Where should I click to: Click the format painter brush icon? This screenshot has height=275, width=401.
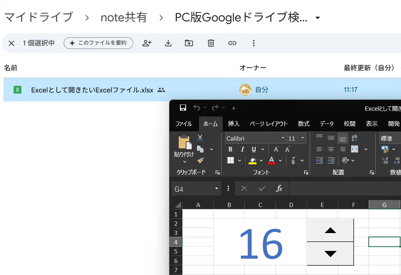click(x=200, y=160)
